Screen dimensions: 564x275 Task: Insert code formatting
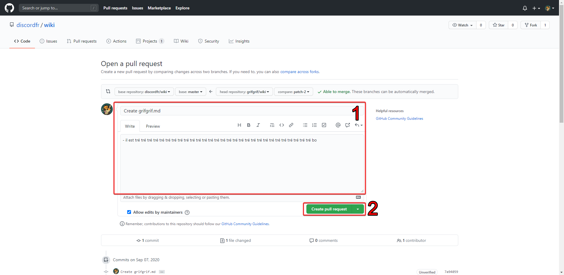[x=282, y=125]
